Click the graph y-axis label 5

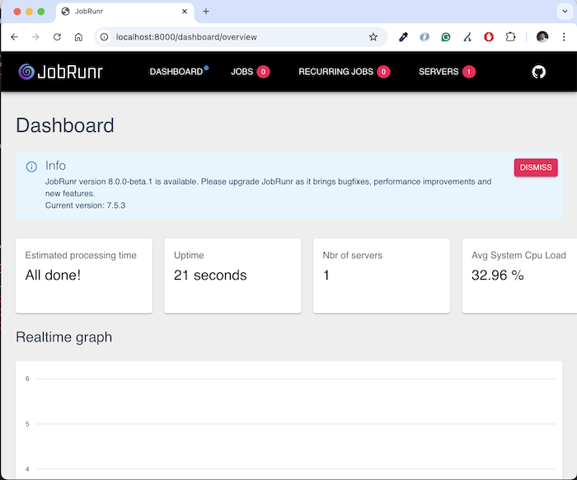coord(27,424)
